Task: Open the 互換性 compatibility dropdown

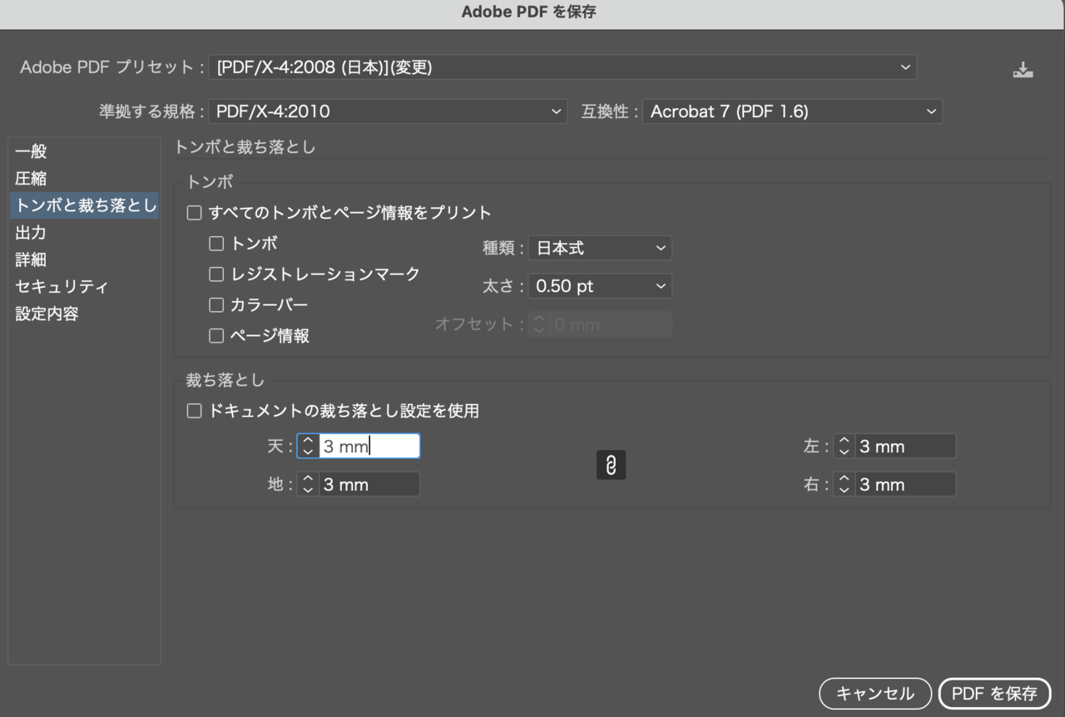Action: (792, 111)
